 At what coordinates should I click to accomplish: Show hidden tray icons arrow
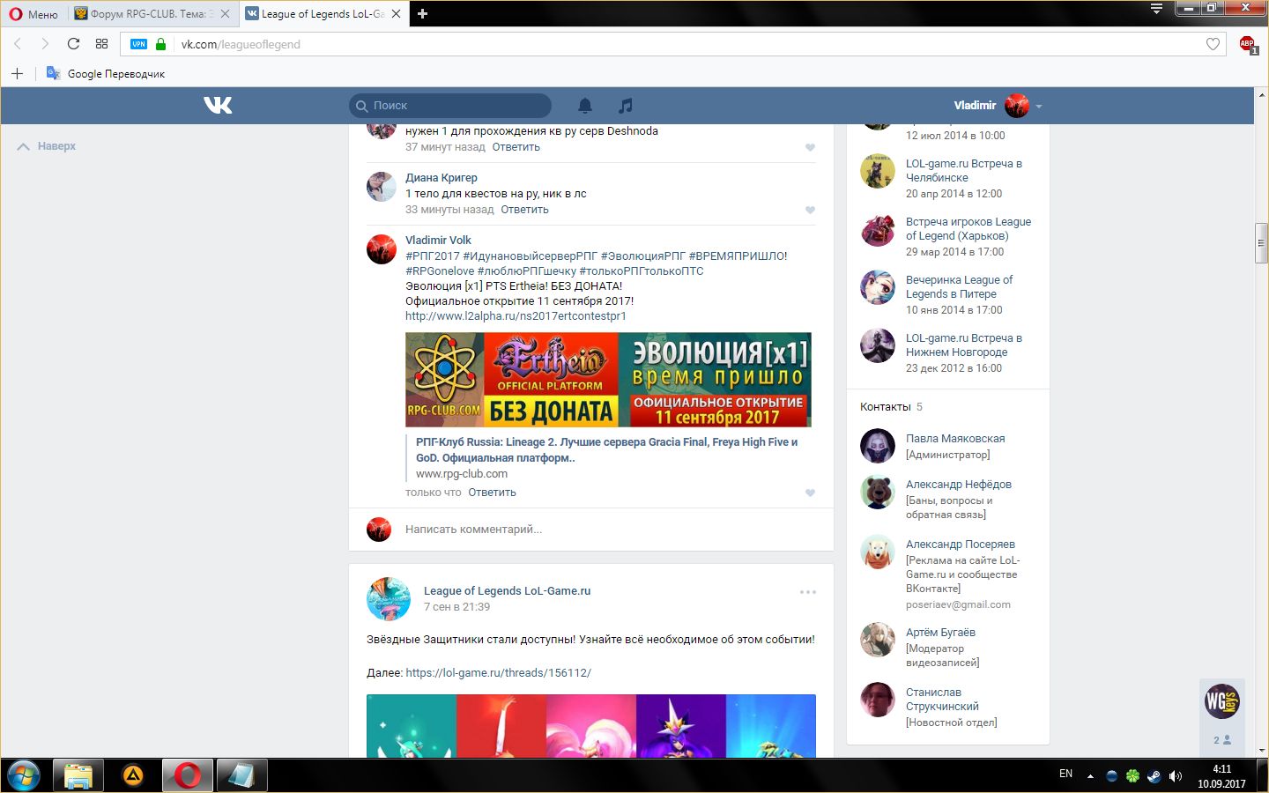(1090, 776)
